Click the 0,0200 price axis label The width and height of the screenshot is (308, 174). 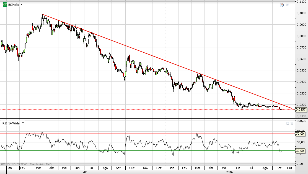(x=301, y=105)
